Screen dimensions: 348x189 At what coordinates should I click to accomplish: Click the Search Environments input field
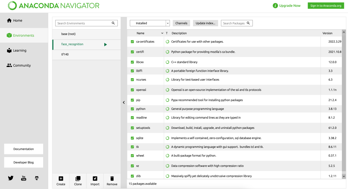(84, 23)
